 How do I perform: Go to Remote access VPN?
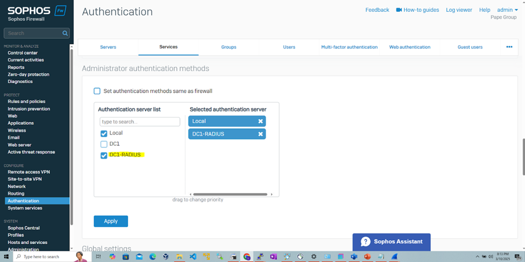[x=29, y=172]
